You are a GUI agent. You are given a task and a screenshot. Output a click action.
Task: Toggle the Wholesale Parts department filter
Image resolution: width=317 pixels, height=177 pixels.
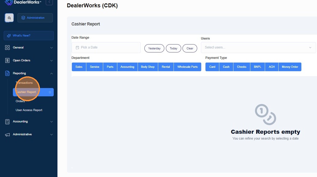point(187,67)
